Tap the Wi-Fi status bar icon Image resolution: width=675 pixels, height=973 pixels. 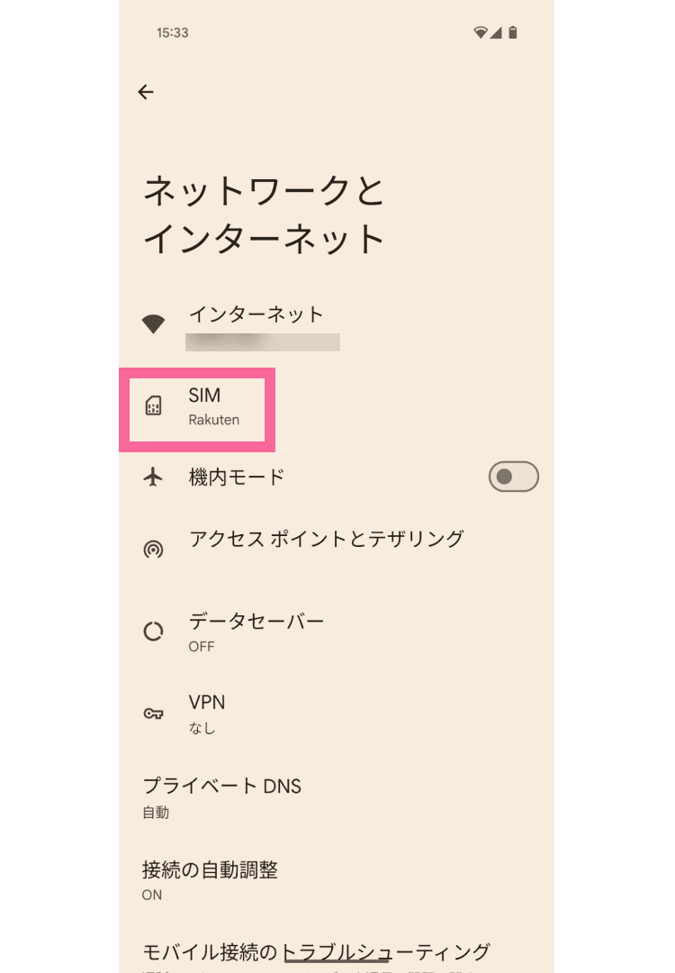coord(481,33)
